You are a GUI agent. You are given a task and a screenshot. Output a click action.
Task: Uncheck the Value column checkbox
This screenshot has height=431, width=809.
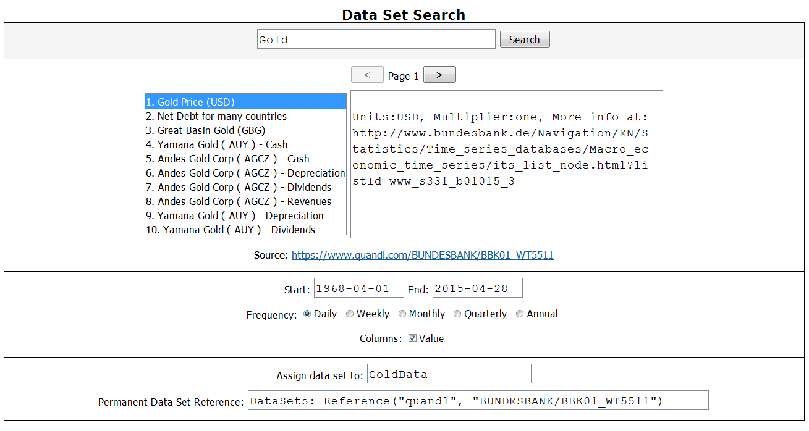coord(412,338)
